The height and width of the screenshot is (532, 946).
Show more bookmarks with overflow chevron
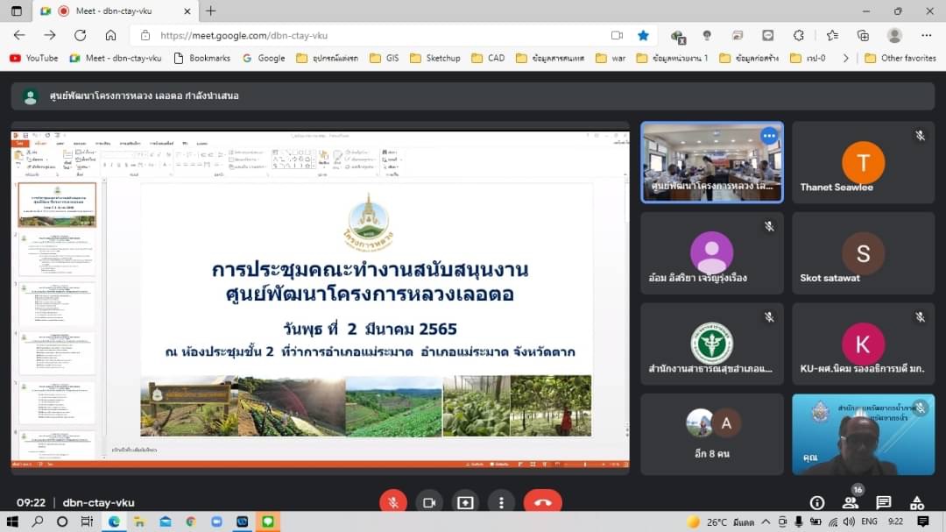pos(846,58)
